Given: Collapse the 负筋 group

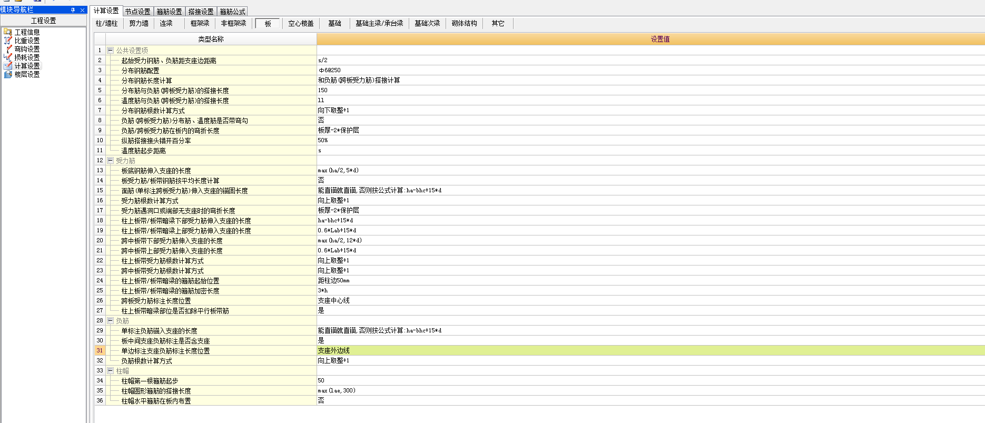Looking at the screenshot, I should point(110,321).
